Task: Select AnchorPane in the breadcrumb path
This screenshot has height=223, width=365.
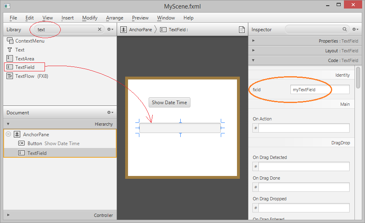Action: tap(140, 30)
